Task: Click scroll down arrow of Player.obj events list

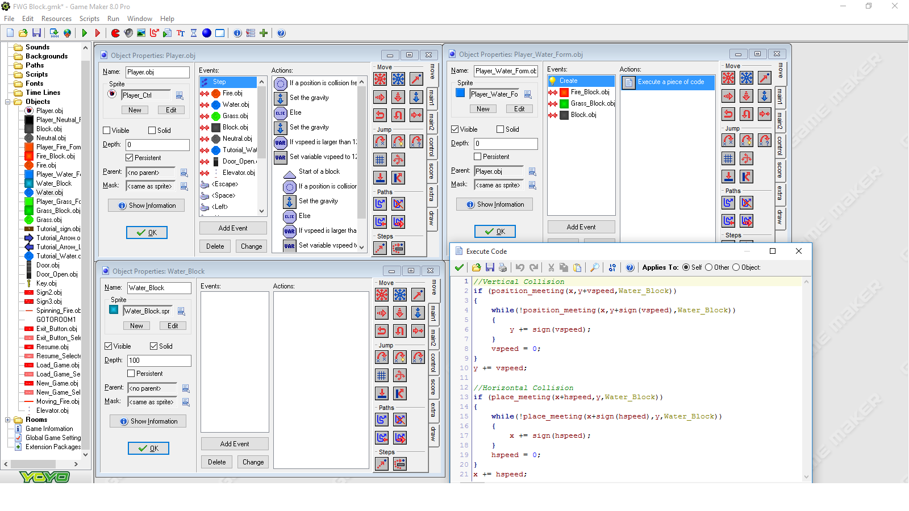Action: 262,211
